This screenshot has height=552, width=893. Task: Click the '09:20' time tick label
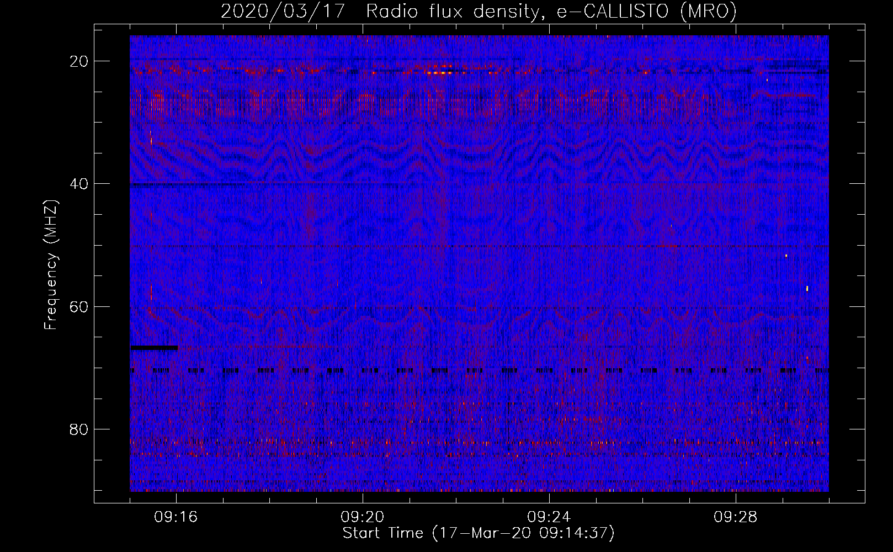[x=363, y=517]
